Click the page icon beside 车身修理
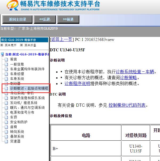The image size is (160, 161). tap(6, 74)
